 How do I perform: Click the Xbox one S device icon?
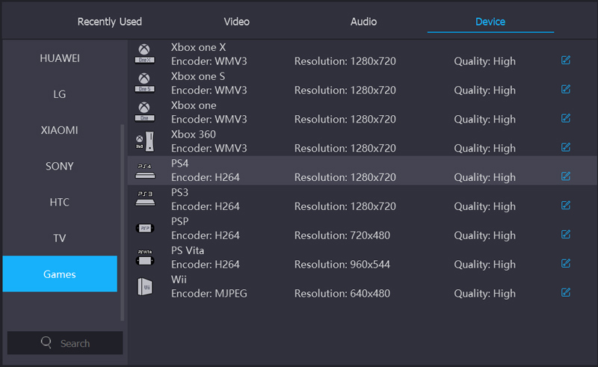(x=144, y=83)
